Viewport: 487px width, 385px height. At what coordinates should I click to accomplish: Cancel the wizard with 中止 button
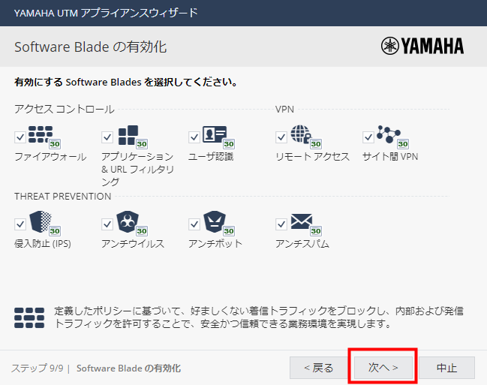(447, 368)
